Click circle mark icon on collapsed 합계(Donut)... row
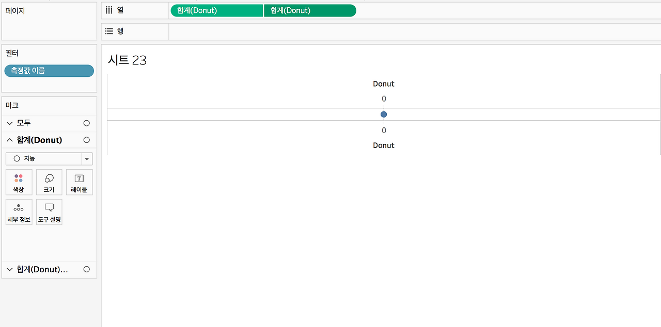Viewport: 661px width, 327px height. pos(86,269)
